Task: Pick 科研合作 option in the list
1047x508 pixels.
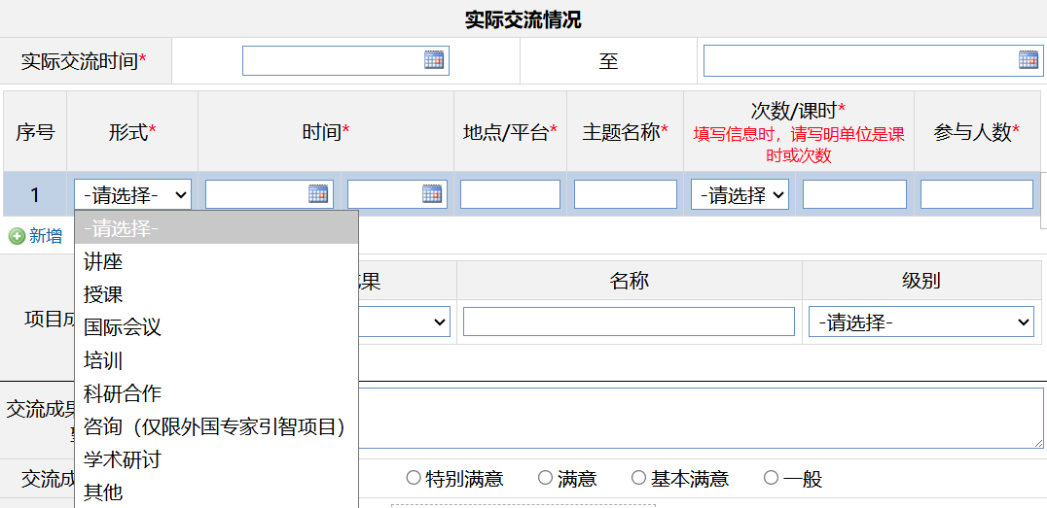Action: (123, 393)
